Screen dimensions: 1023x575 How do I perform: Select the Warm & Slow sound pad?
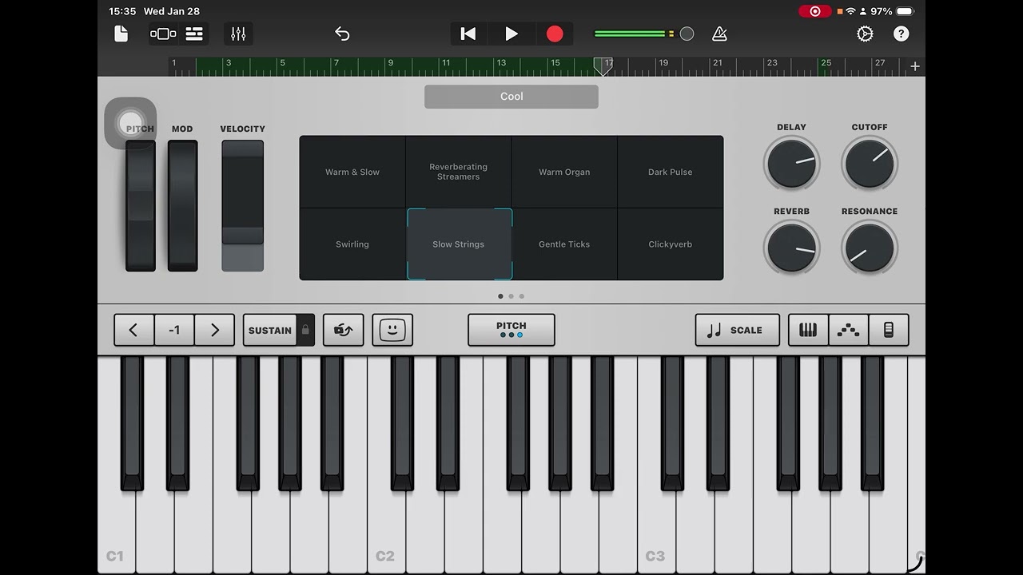(x=352, y=172)
